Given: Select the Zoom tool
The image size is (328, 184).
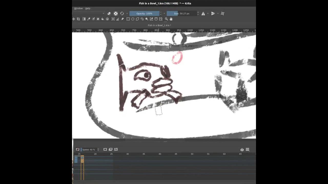Looking at the screenshot, I should [166, 19].
